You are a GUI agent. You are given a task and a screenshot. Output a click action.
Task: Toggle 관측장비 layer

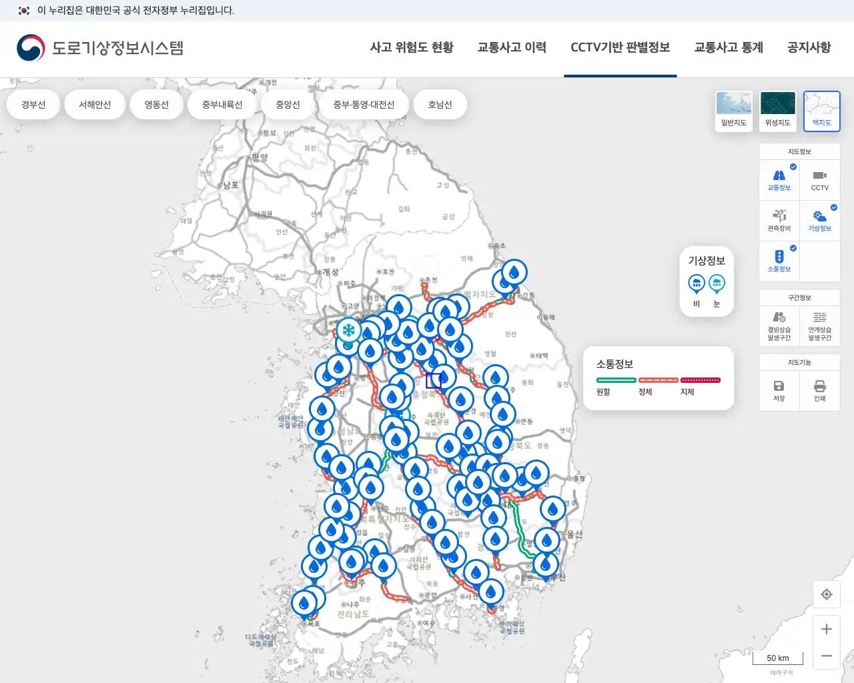(x=779, y=221)
